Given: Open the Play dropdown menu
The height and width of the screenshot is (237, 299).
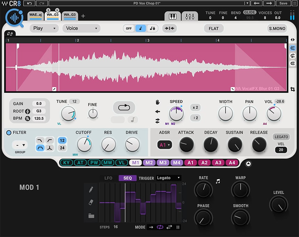Looking at the screenshot, I should (x=44, y=28).
